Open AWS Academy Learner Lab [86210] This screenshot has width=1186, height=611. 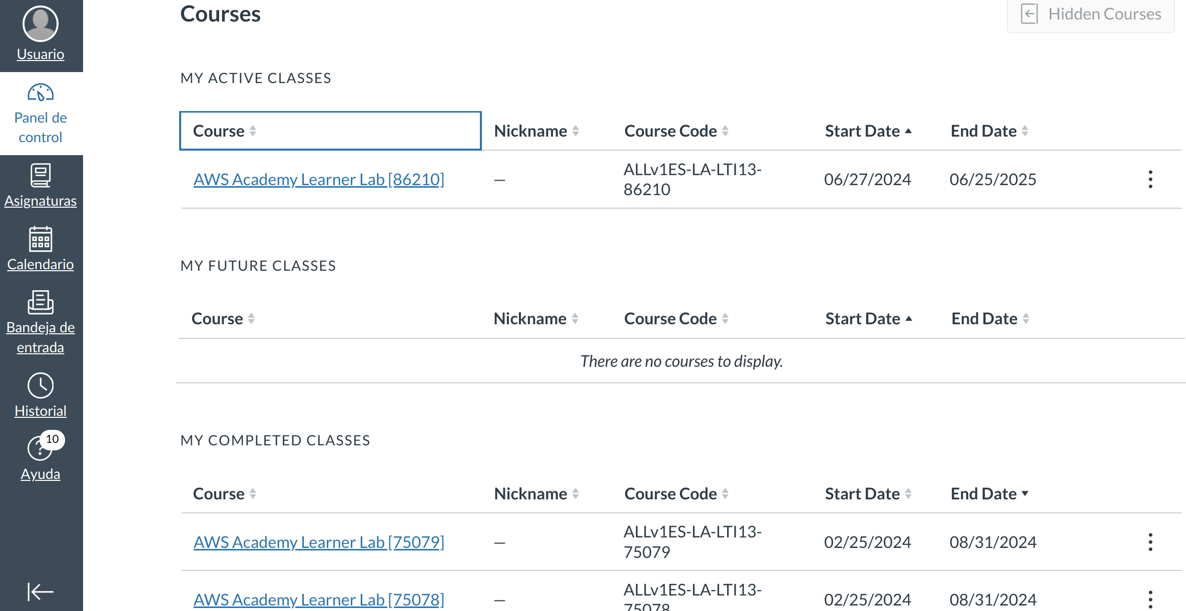[x=319, y=179]
